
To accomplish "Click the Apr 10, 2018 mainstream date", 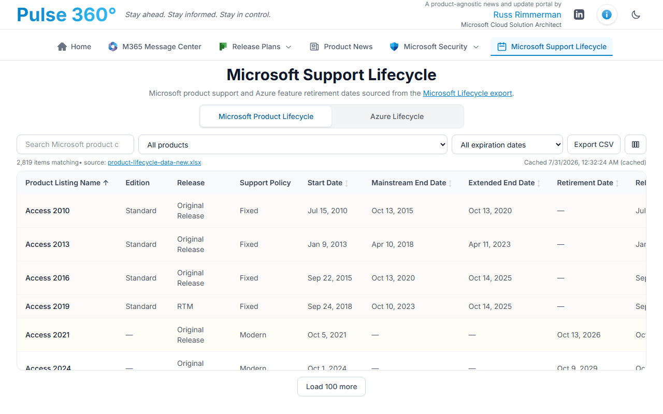I will [x=393, y=244].
